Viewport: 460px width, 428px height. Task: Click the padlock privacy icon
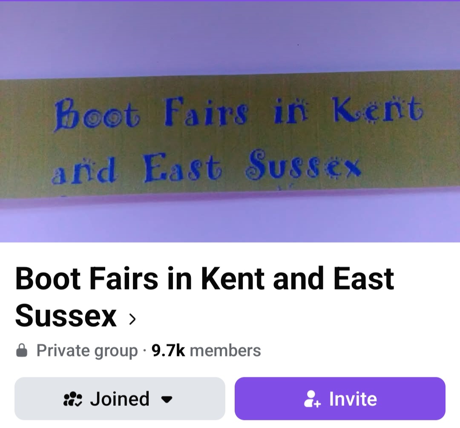click(x=21, y=350)
